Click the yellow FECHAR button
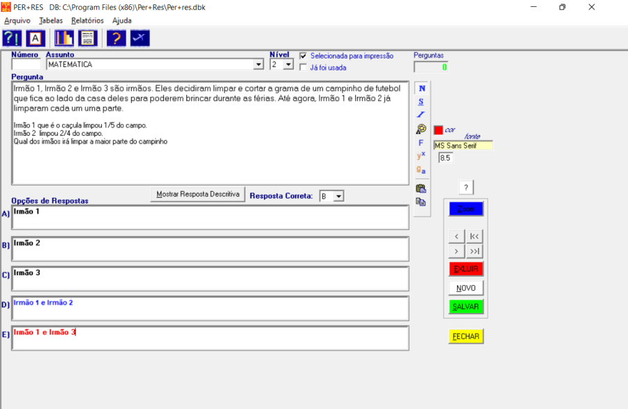Screen dimensions: 628x409 coord(466,337)
